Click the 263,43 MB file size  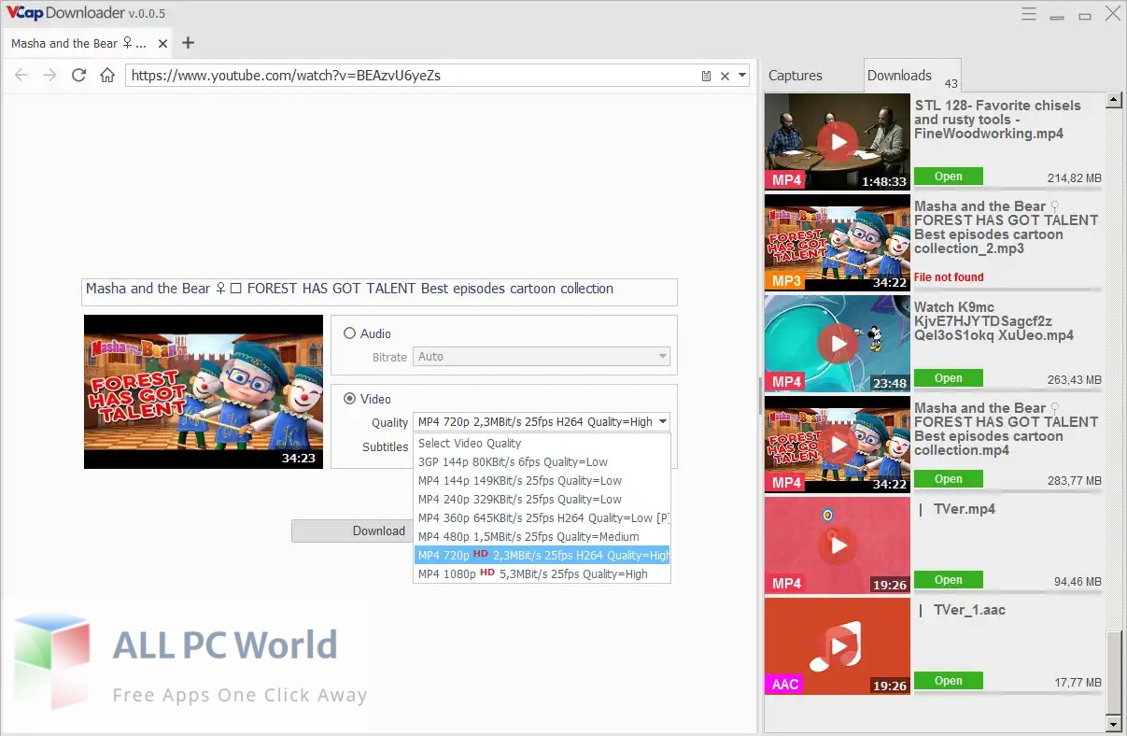pos(1074,380)
